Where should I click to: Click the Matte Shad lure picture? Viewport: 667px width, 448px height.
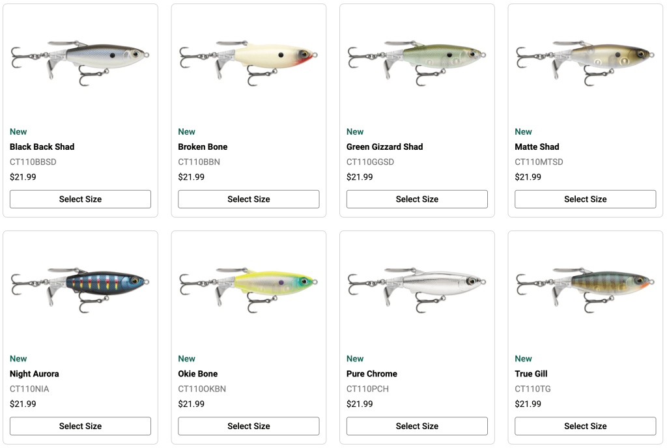[585, 60]
